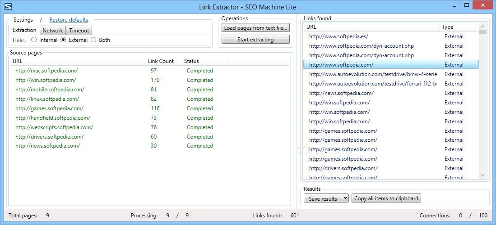Sort links found by Type column header
Viewport: 496px width, 225px height.
coord(458,27)
